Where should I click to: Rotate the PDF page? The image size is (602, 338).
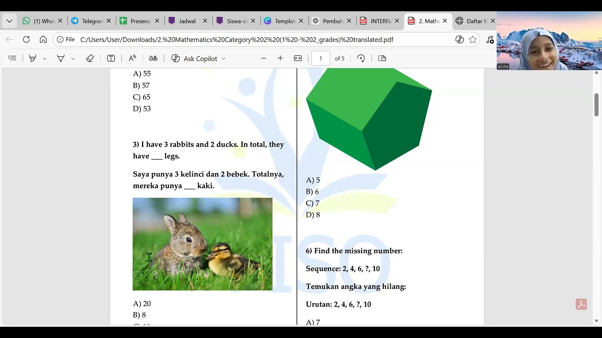click(x=361, y=58)
